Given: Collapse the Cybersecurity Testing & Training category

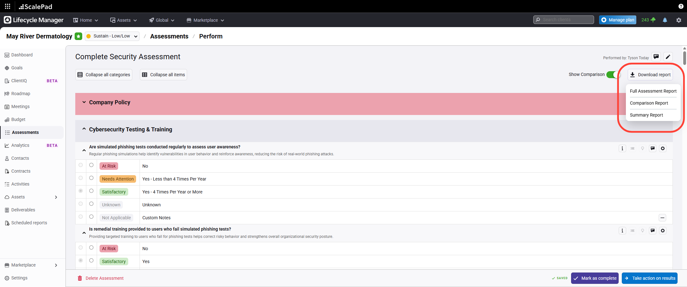Looking at the screenshot, I should [x=84, y=129].
